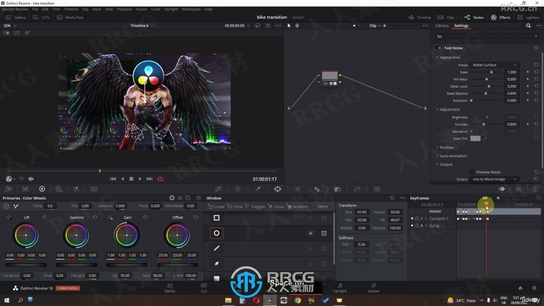The width and height of the screenshot is (544, 306).
Task: Open the LUTs panel
Action: tap(42, 17)
